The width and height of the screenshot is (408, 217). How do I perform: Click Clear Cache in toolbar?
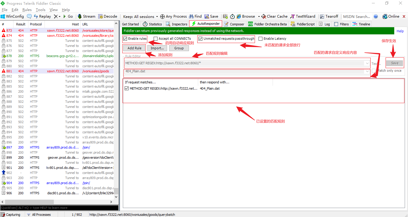[x=274, y=16]
